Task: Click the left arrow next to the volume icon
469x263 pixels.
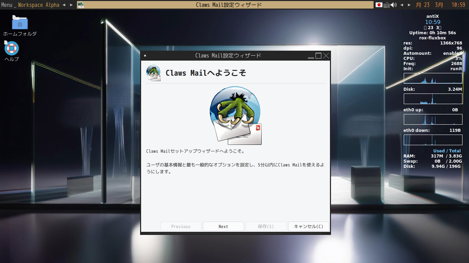Action: [x=402, y=5]
